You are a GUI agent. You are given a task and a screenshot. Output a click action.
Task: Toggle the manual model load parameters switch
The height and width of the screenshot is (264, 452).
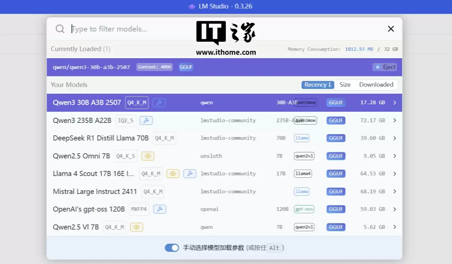tap(172, 247)
